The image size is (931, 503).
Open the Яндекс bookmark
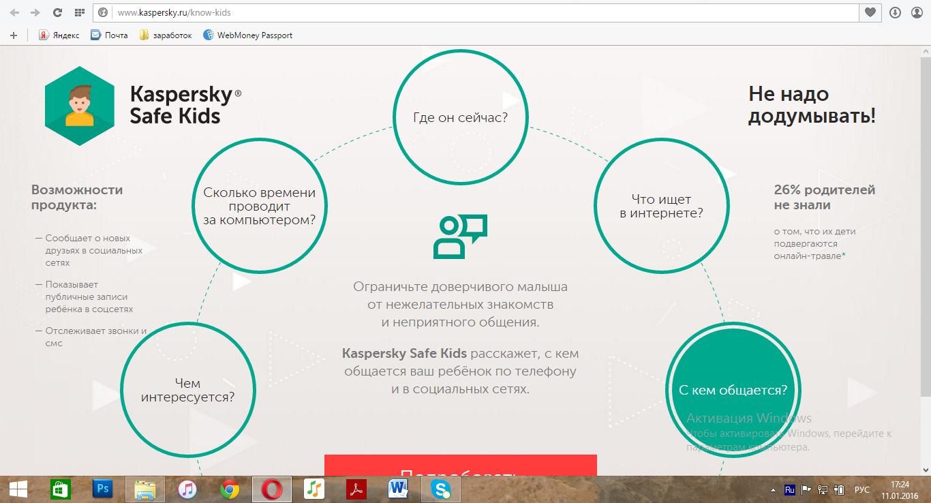[x=59, y=35]
